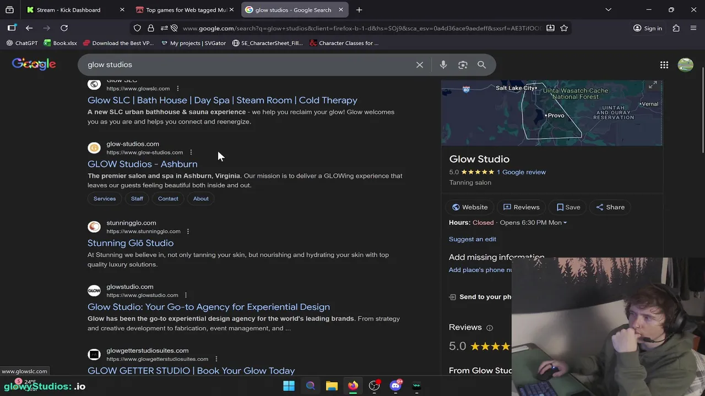Open the extensions puzzle icon
705x396 pixels.
(676, 28)
